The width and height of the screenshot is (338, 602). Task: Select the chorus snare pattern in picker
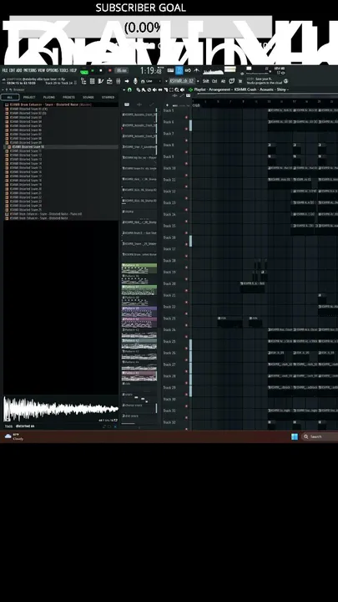139,408
